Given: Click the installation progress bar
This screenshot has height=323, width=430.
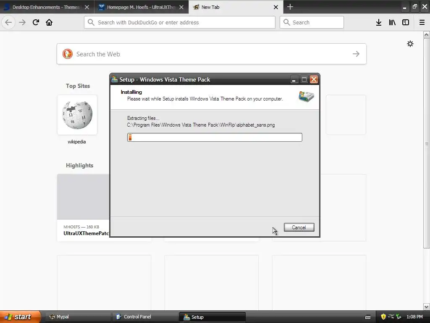Looking at the screenshot, I should click(x=215, y=138).
